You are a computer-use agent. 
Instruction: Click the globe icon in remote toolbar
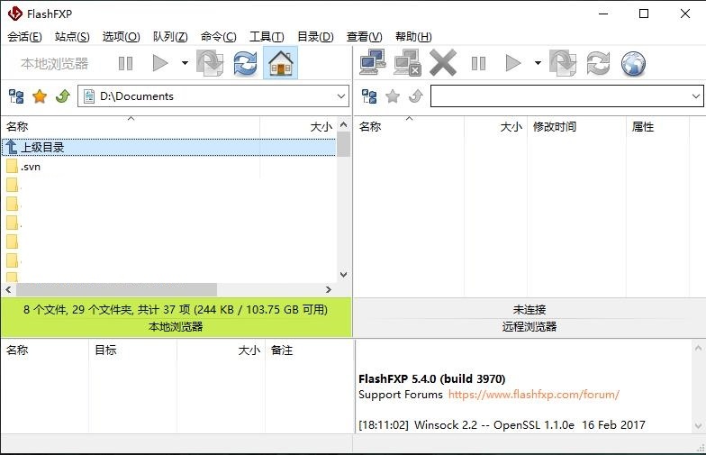pyautogui.click(x=633, y=63)
